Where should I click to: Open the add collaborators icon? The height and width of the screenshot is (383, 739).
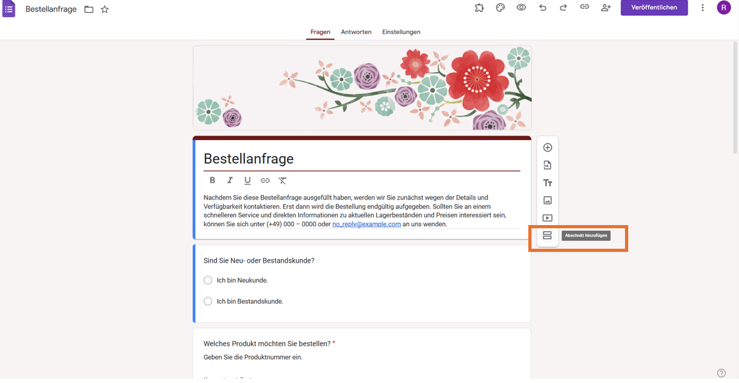coord(606,8)
